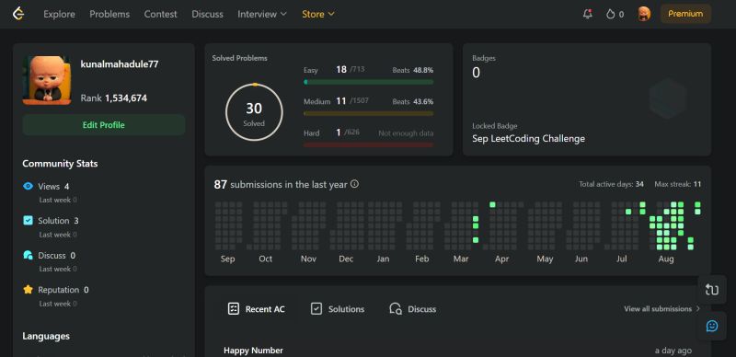Screen dimensions: 736x357
Task: Click the Not enough data text
Action: pos(406,133)
